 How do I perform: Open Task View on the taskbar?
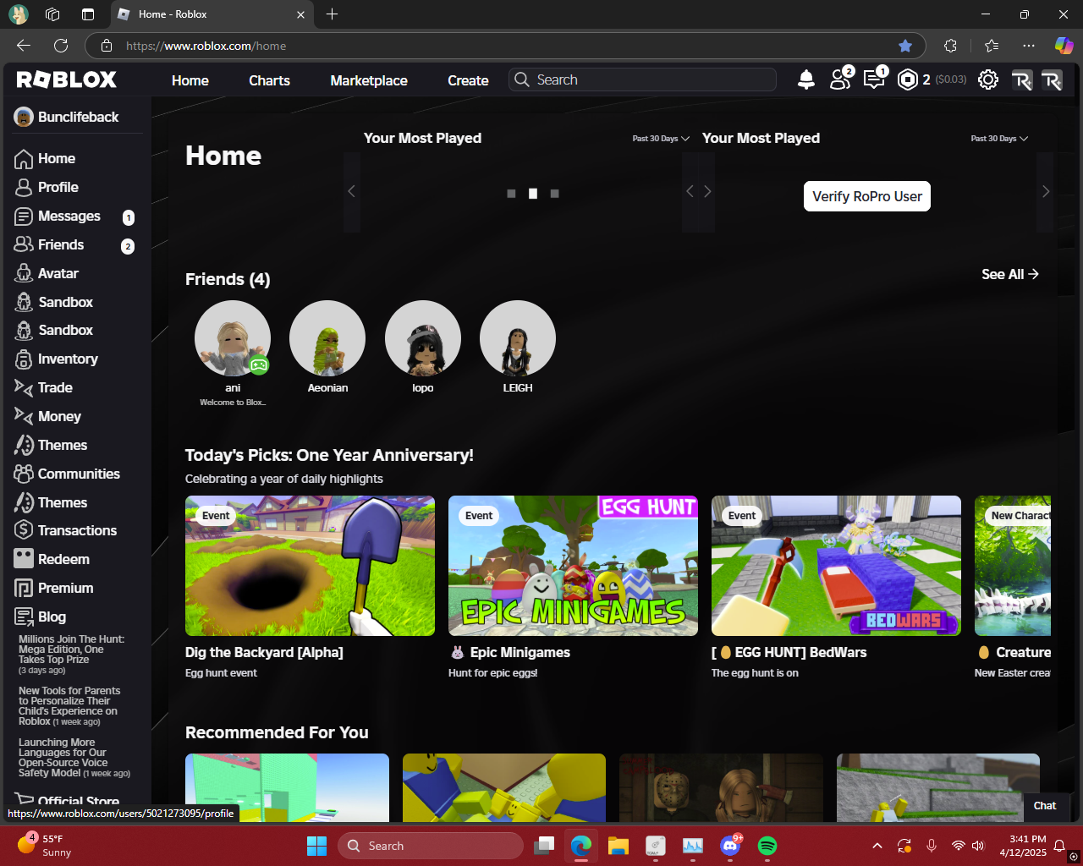[x=544, y=846]
